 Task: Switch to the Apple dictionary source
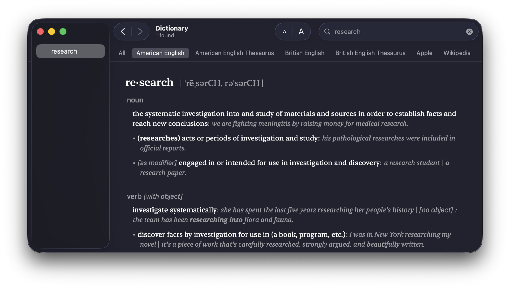[424, 53]
